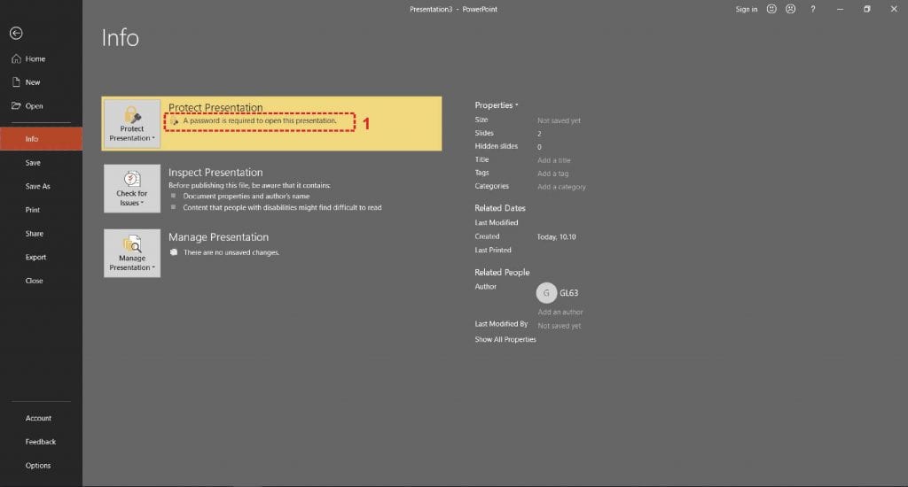Click the Add a category field
This screenshot has height=487, width=908.
point(561,187)
